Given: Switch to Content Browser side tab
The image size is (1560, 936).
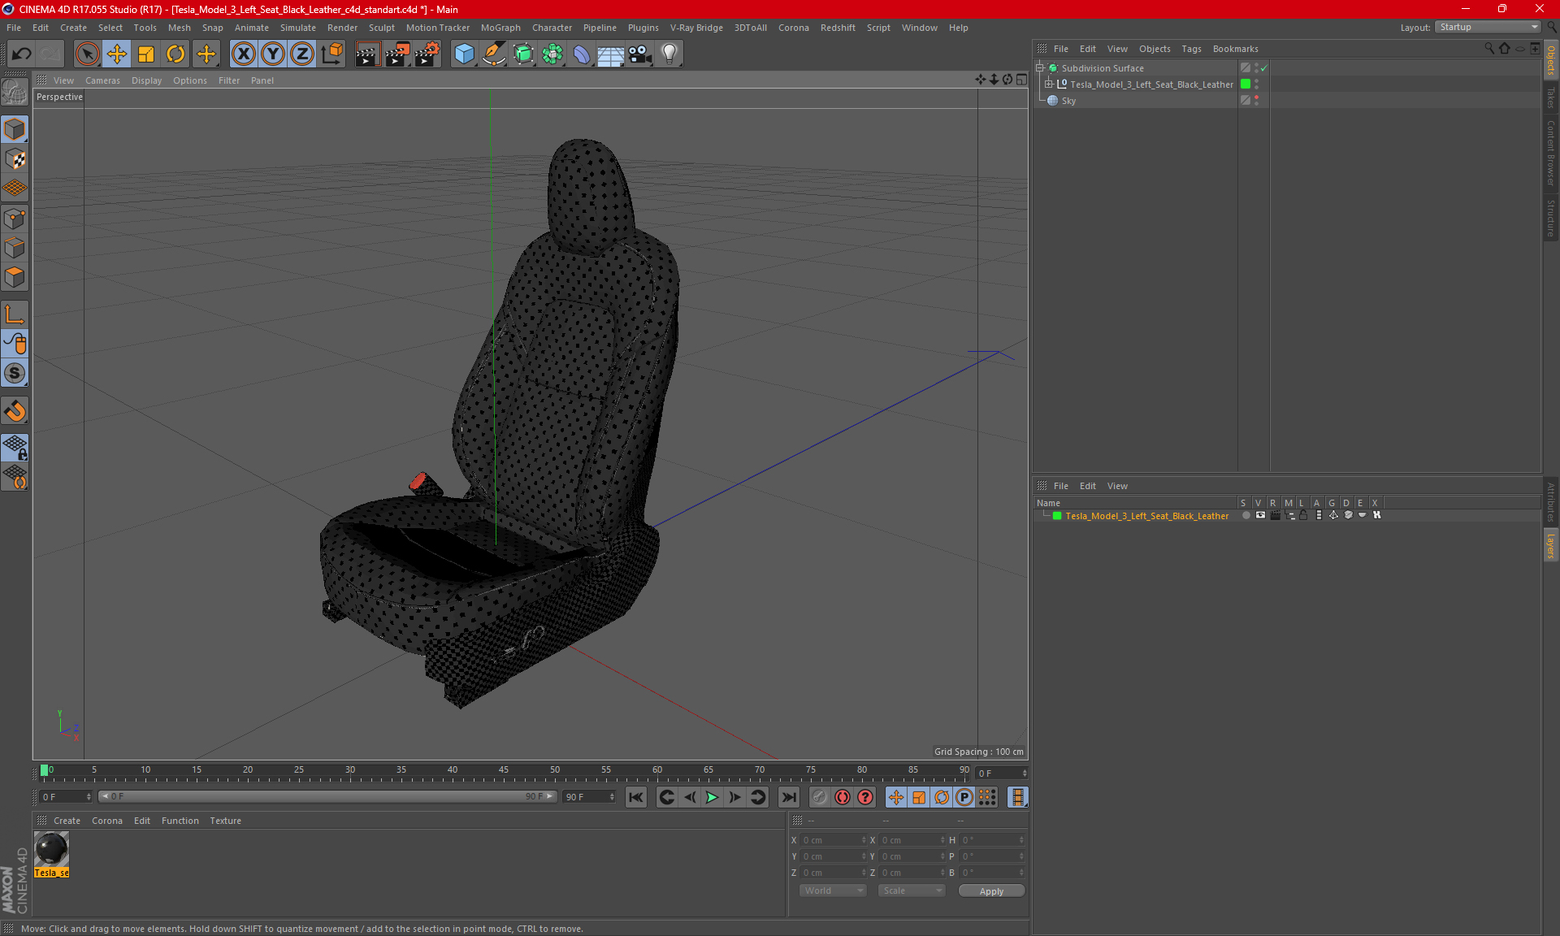Looking at the screenshot, I should [1550, 153].
